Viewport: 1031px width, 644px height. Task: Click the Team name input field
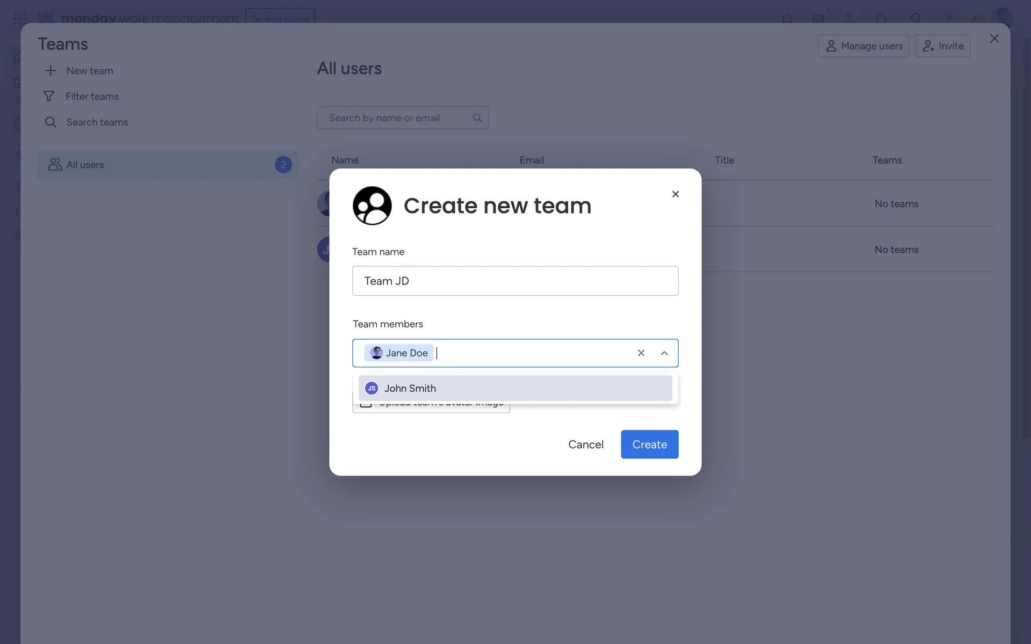[x=515, y=281]
